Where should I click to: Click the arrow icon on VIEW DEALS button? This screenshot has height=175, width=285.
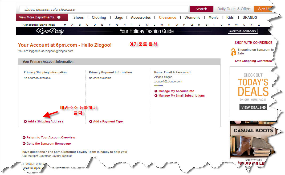point(264,108)
